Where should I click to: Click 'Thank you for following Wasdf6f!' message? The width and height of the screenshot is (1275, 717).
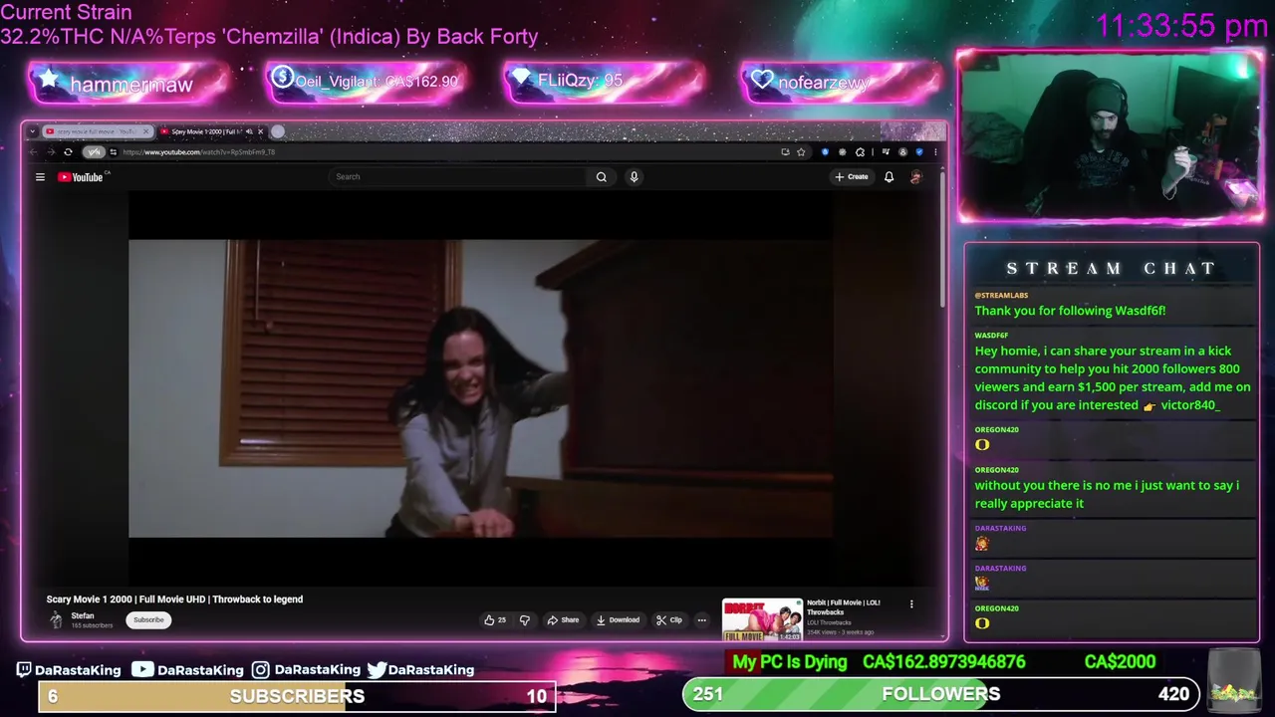1070,311
